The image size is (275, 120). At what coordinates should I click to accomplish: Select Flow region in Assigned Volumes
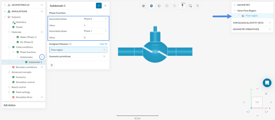(x=78, y=50)
